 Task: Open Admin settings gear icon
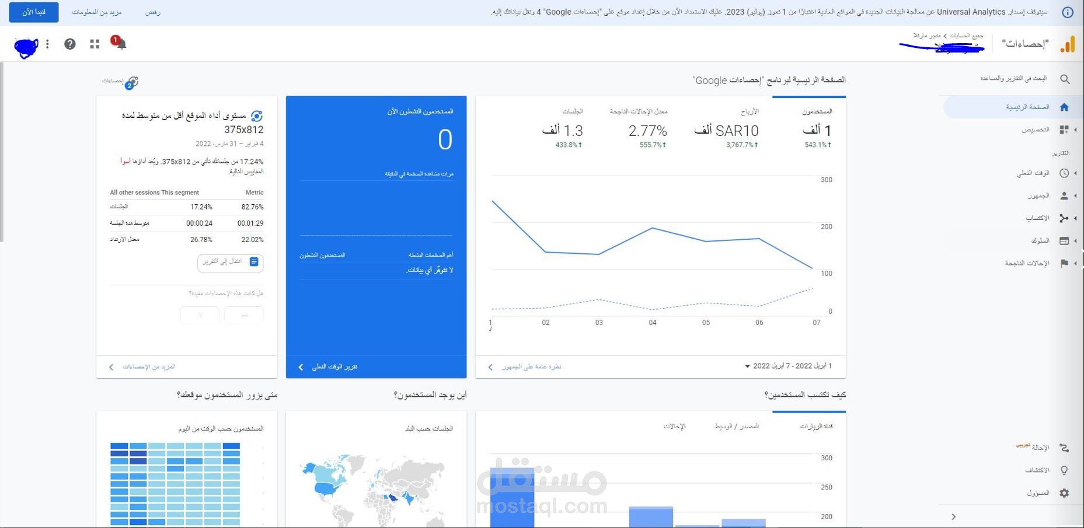1064,493
